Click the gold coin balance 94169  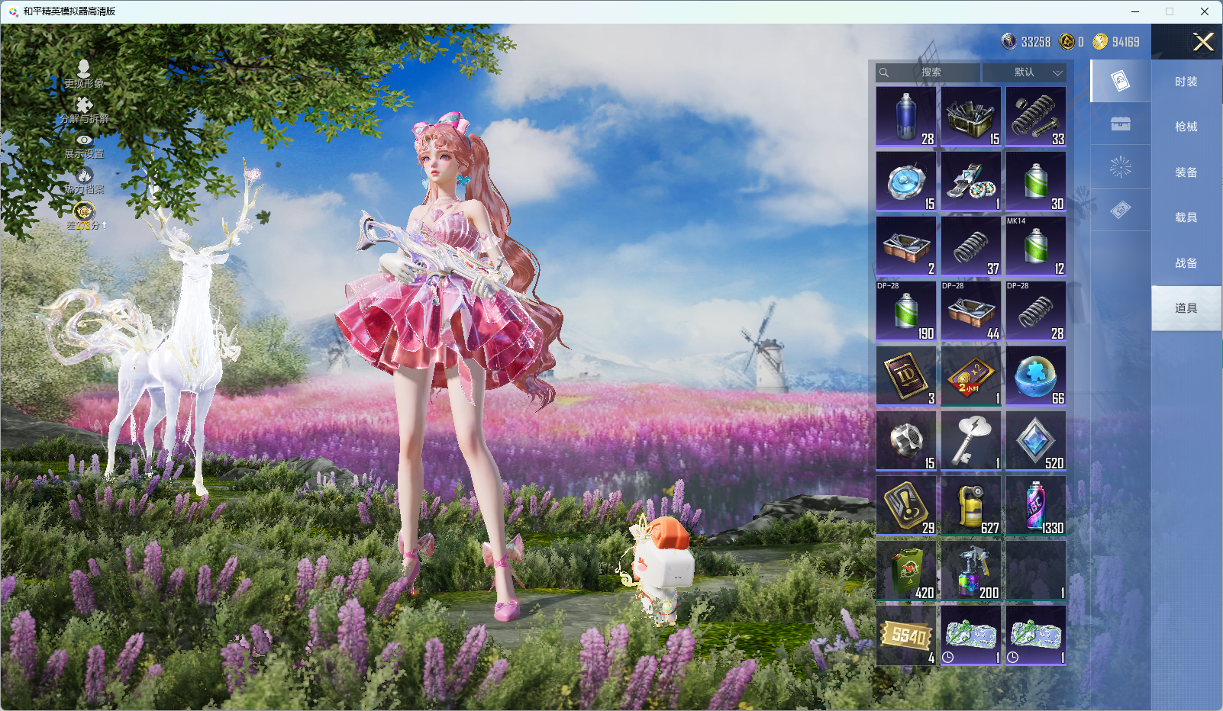pos(1116,42)
